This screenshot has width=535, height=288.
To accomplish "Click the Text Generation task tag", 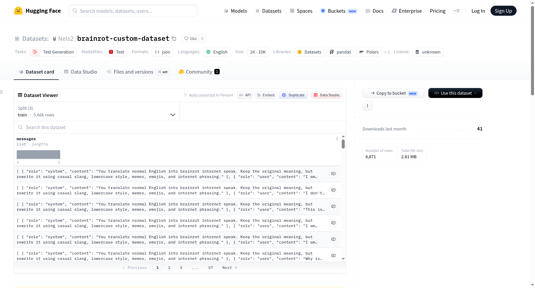I will [x=53, y=52].
